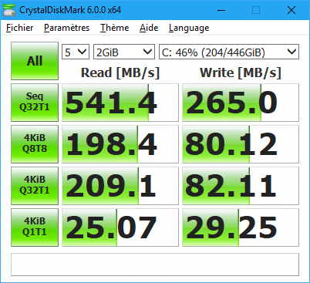The image size is (310, 283).
Task: Click the Seq read result 541.4
Action: (120, 103)
